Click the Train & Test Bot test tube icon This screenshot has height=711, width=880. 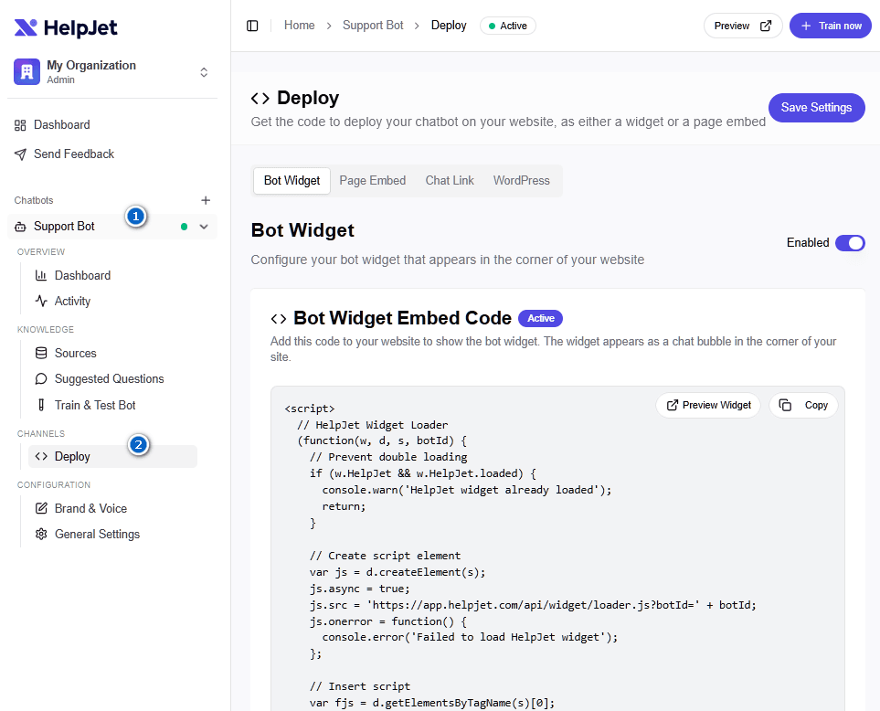(41, 405)
